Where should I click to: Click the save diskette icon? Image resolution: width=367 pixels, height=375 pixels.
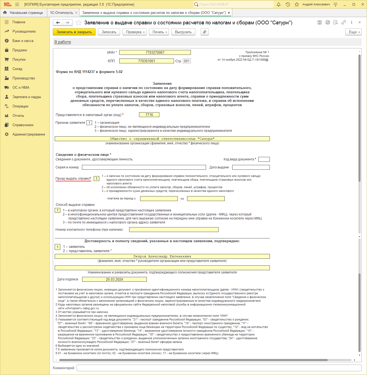[x=319, y=22]
